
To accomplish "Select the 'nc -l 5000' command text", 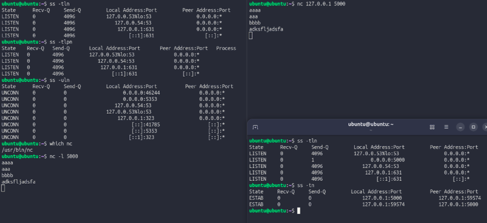I will (x=64, y=156).
